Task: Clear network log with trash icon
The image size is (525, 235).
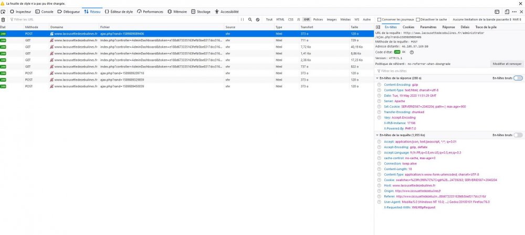Action: click(3, 20)
